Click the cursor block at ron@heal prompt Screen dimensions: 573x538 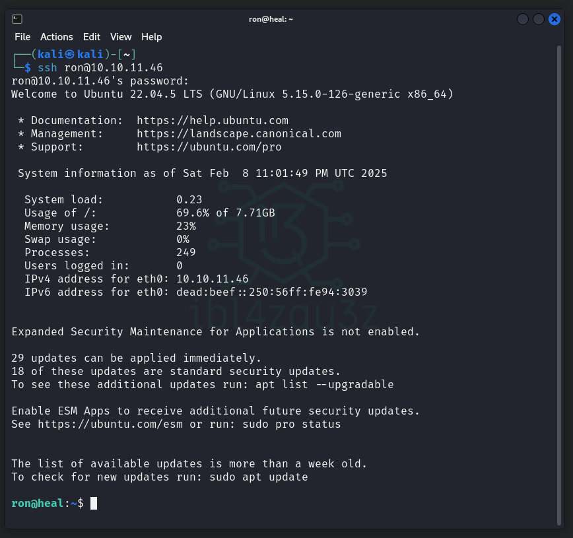point(94,504)
